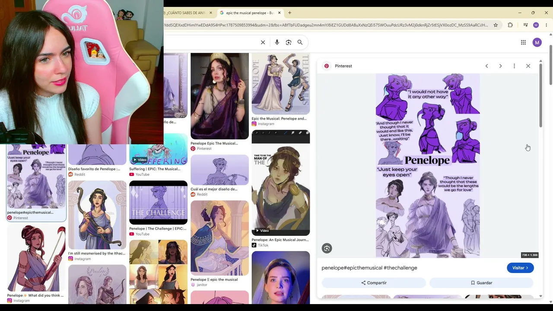Select the 'Man of the' video thumbnail
This screenshot has width=553, height=311.
[281, 183]
